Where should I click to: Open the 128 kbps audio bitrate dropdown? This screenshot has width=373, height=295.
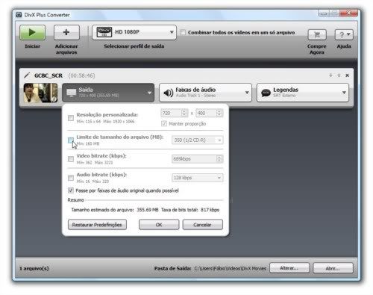(197, 178)
